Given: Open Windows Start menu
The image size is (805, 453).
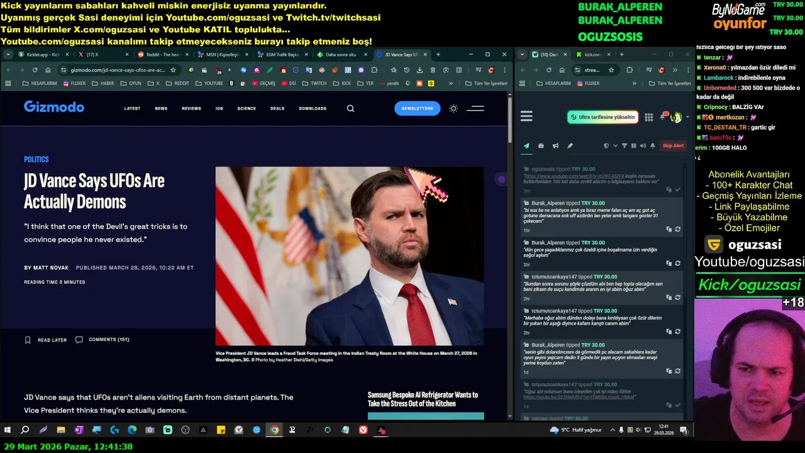Looking at the screenshot, I should tap(8, 430).
